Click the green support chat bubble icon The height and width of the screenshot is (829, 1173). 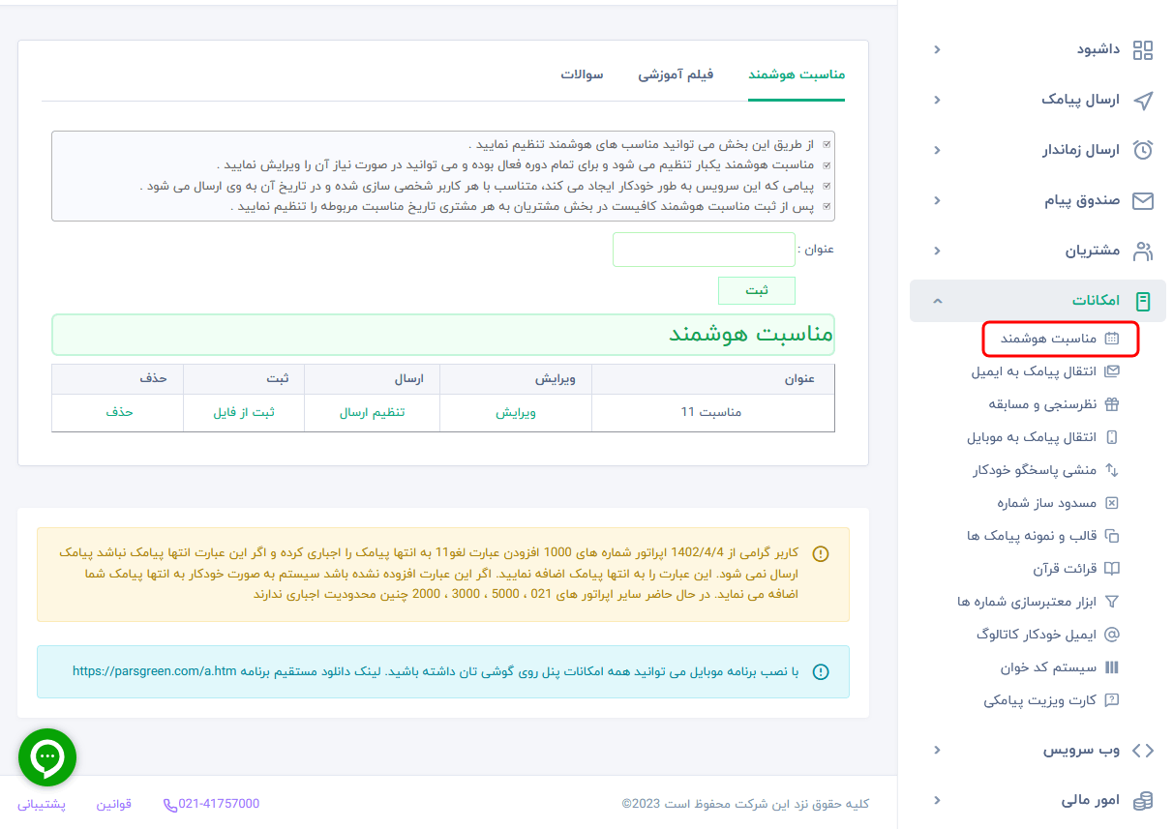pos(46,757)
